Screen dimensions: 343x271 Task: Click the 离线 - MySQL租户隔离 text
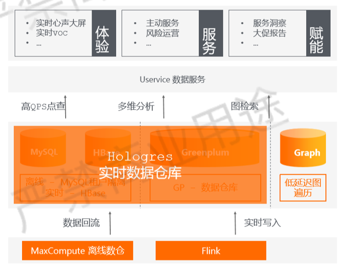[x=75, y=182]
